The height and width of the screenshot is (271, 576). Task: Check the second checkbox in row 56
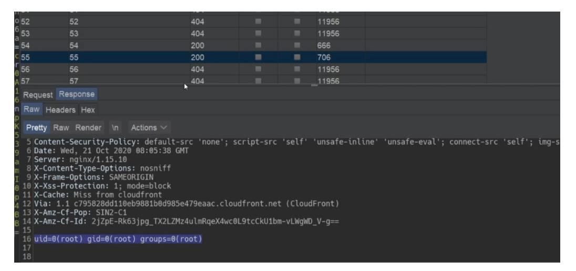296,68
